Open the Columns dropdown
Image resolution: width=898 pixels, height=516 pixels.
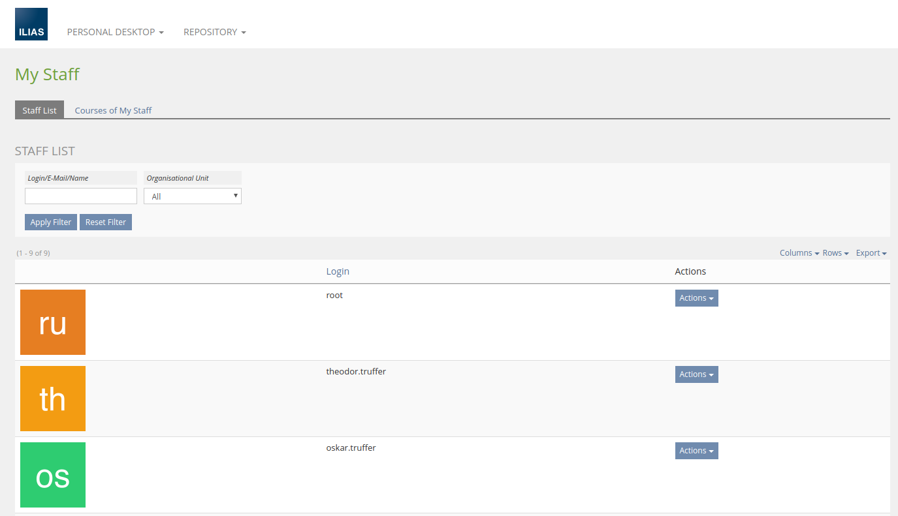pos(799,253)
